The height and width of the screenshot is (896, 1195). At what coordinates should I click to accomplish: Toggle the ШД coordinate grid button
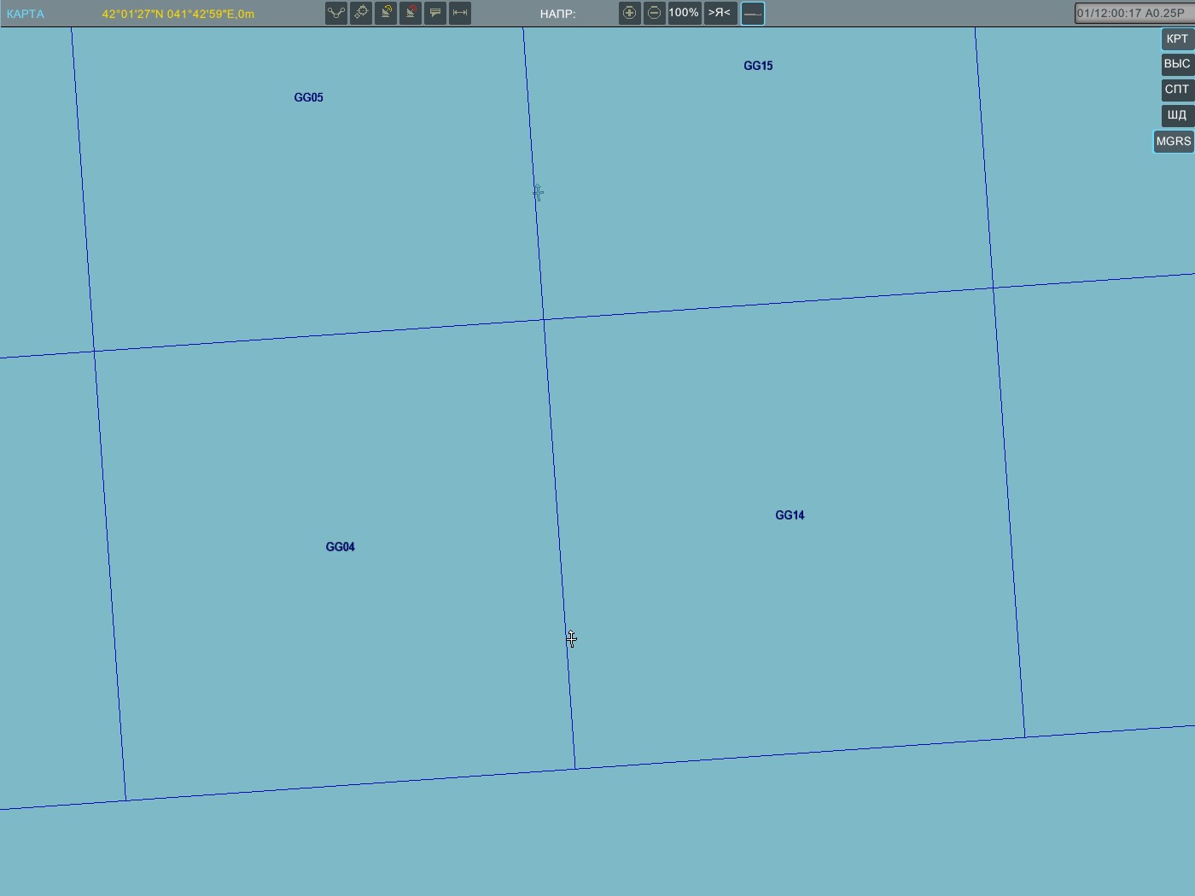click(1177, 115)
